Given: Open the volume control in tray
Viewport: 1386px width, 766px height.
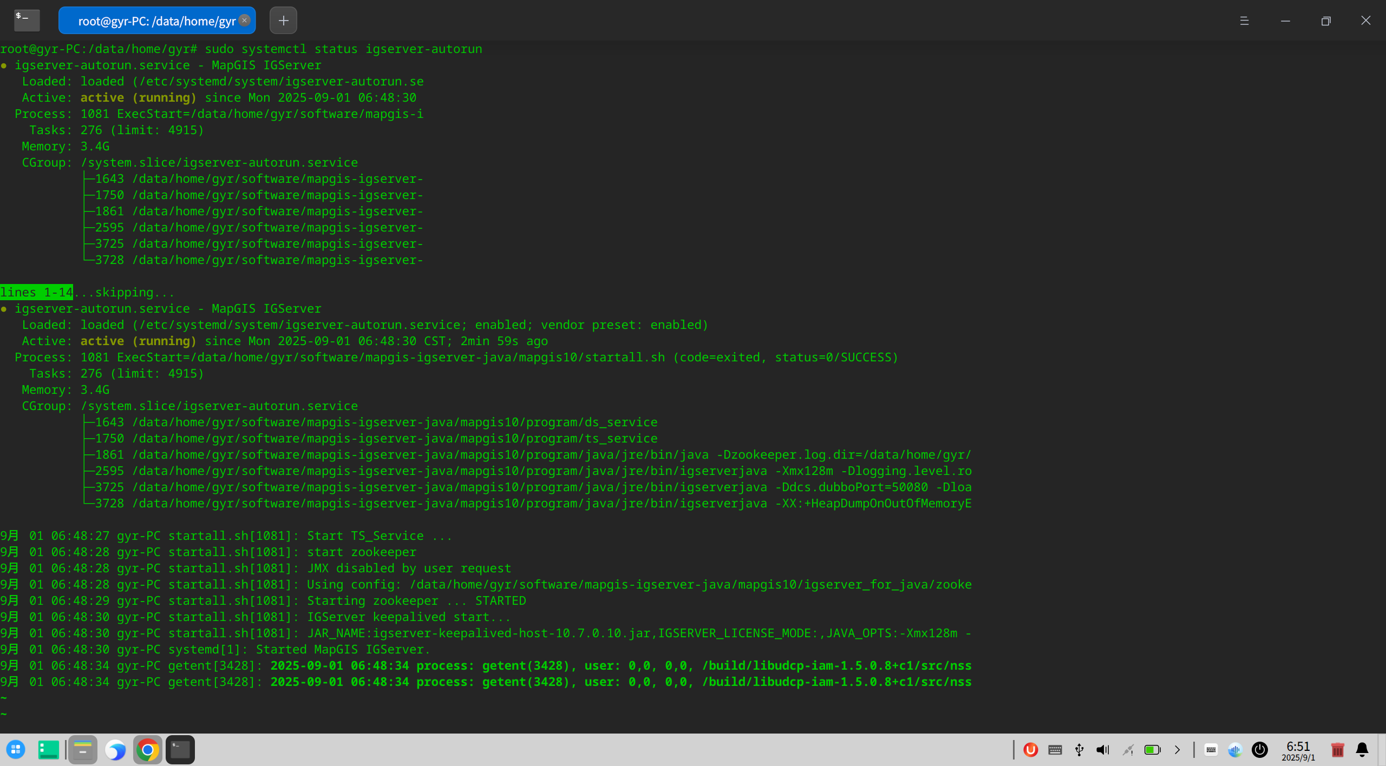Looking at the screenshot, I should [x=1103, y=749].
